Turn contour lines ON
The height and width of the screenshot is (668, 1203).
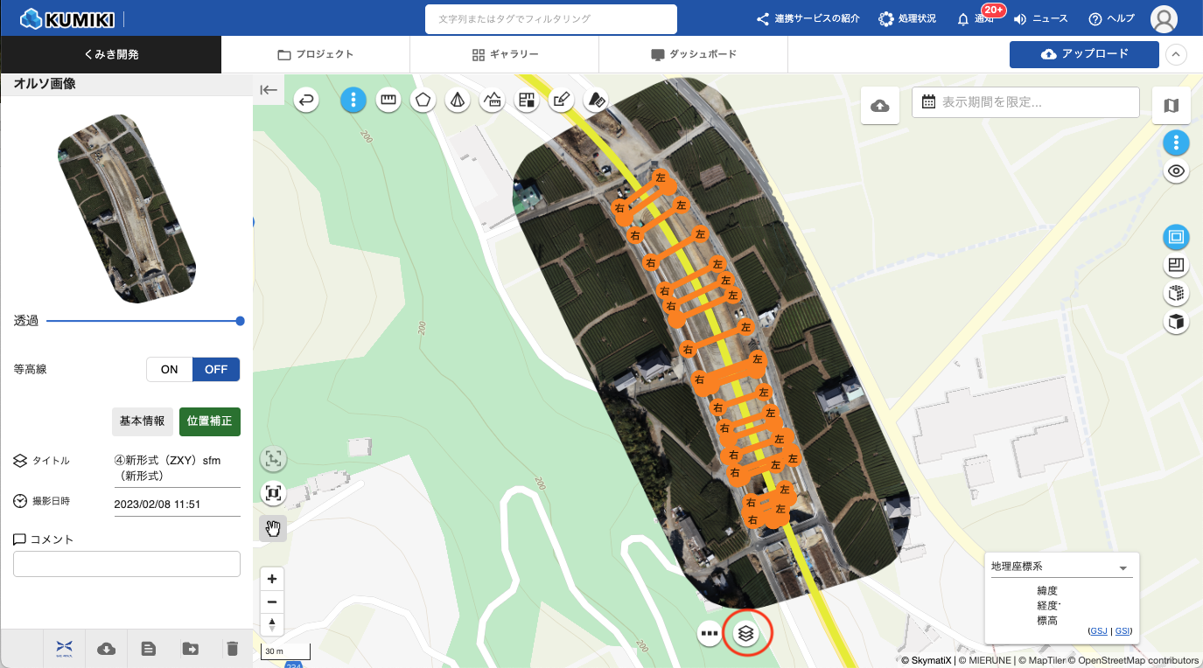pos(169,370)
